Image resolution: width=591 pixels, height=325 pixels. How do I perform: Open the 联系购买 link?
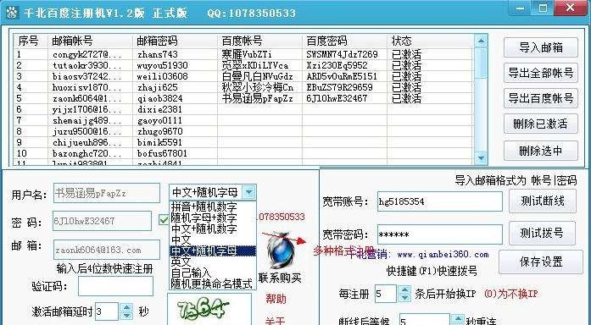pyautogui.click(x=280, y=278)
